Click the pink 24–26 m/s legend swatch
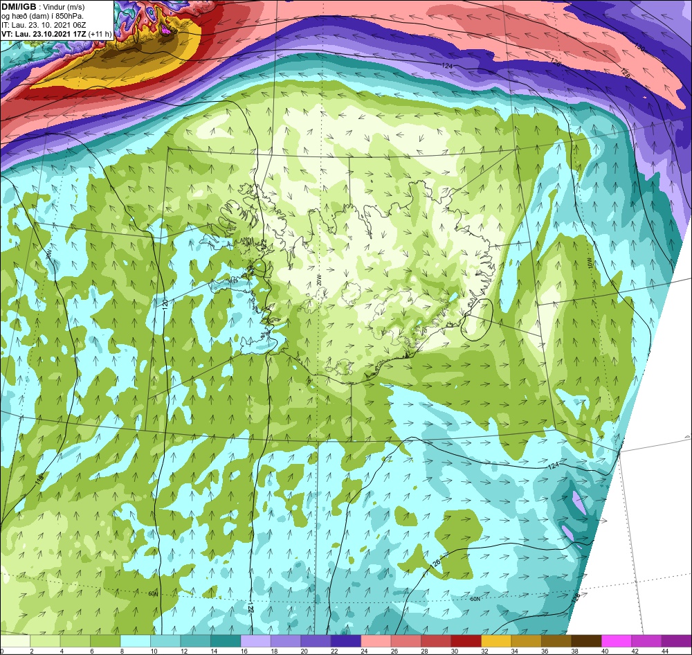Viewport: 692px width, 655px height. click(376, 641)
